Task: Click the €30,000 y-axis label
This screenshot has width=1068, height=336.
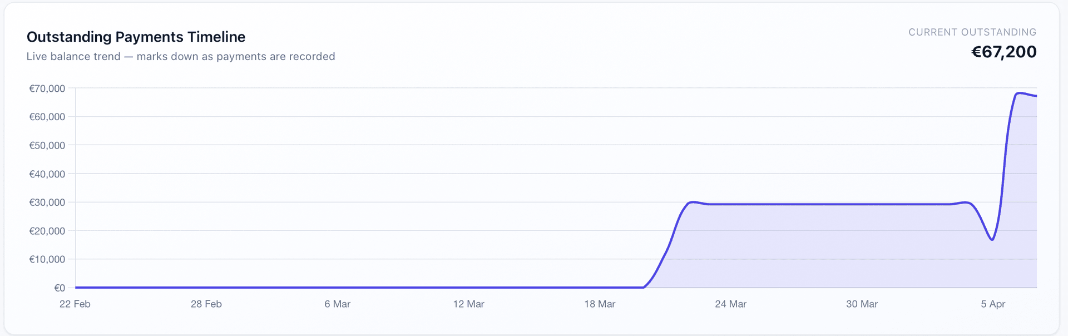Action: 47,202
